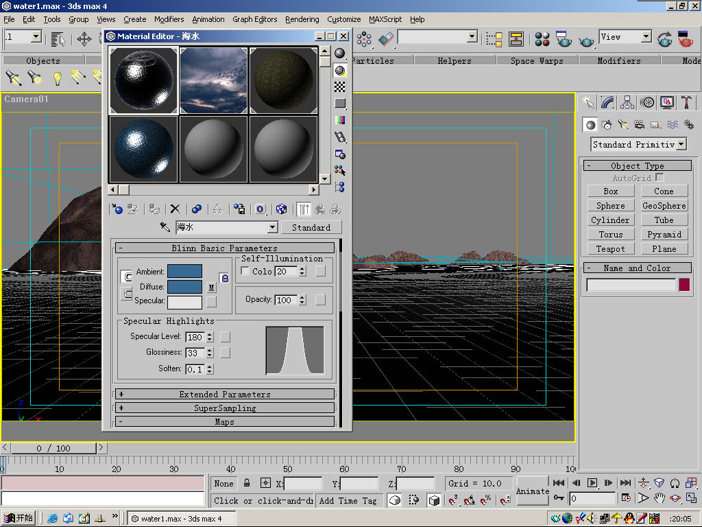The height and width of the screenshot is (527, 702).
Task: Expand Extended Parameters rollout
Action: [x=224, y=394]
